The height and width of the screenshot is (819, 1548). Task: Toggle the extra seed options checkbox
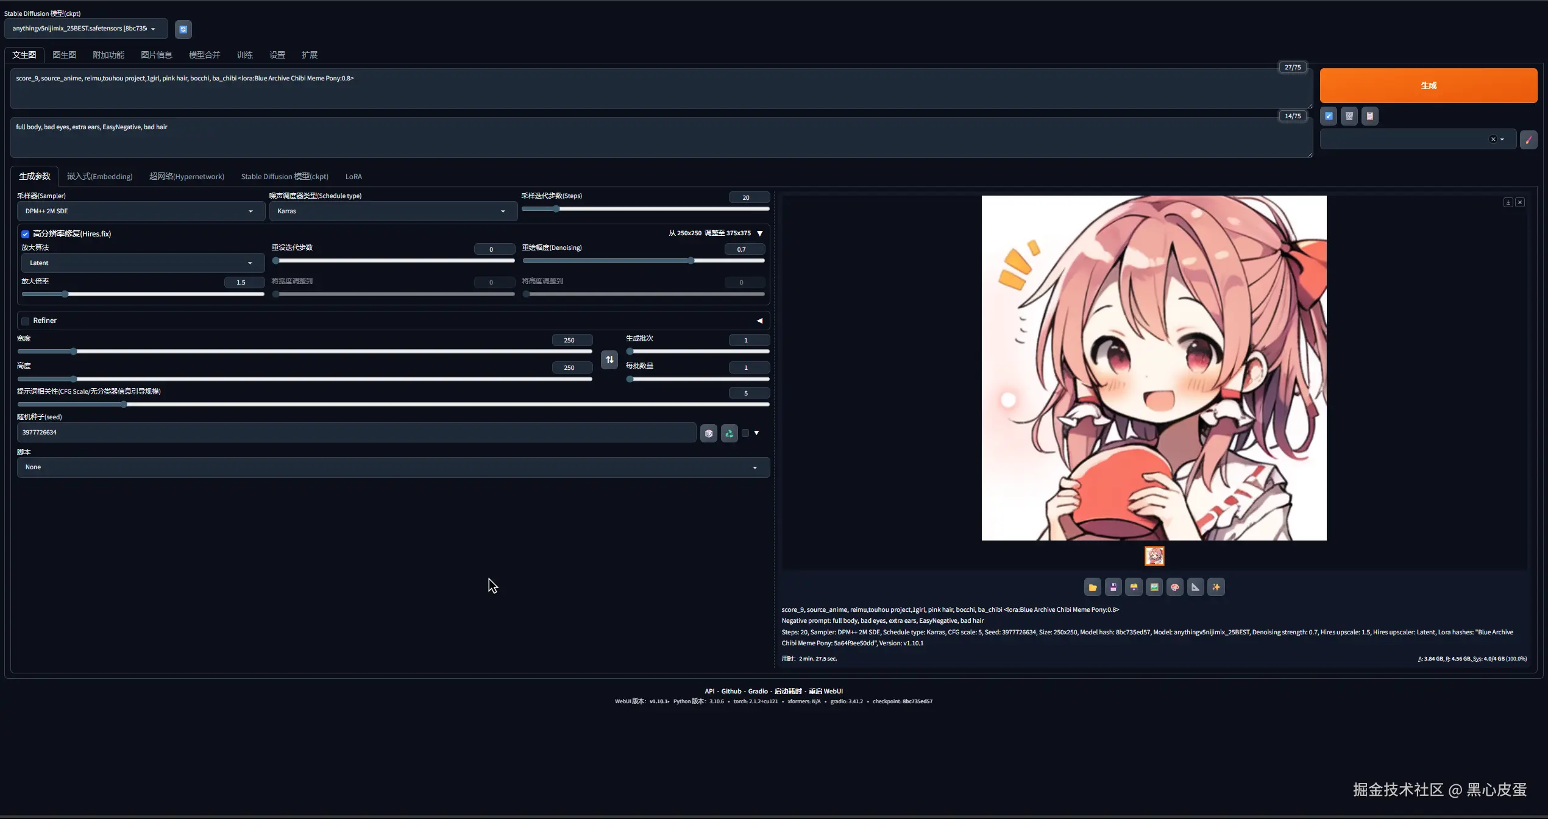click(745, 433)
